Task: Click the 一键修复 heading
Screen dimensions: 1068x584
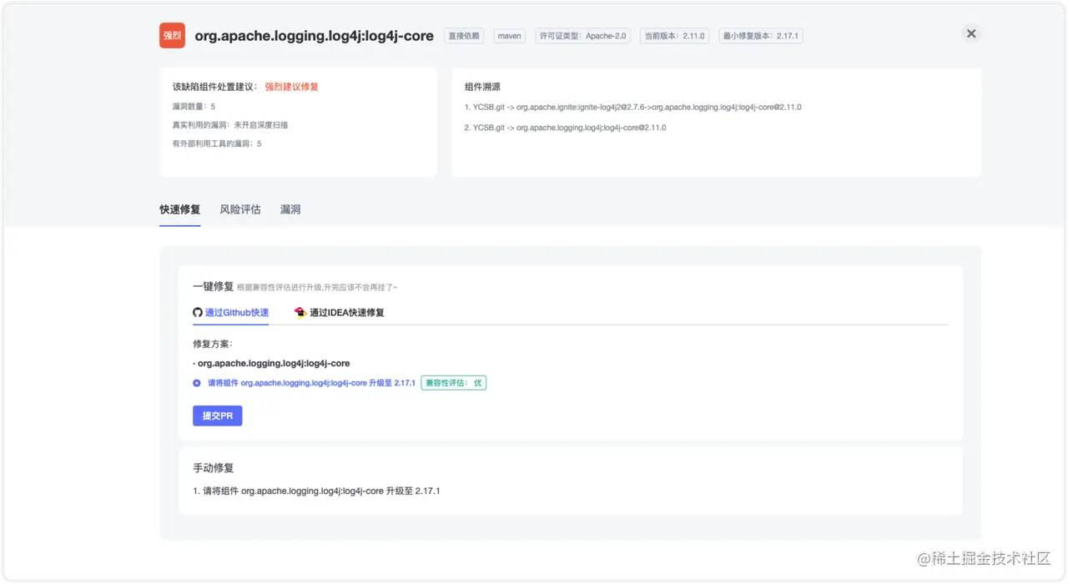Action: pyautogui.click(x=213, y=286)
